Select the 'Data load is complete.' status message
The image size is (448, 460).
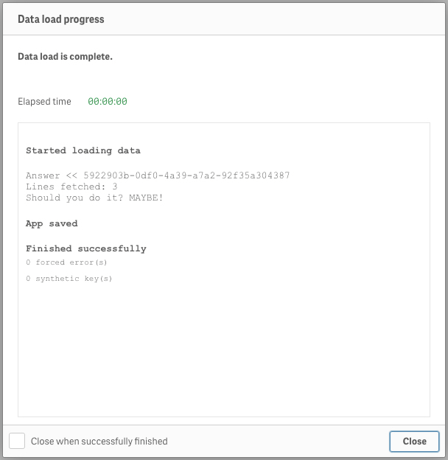pos(65,56)
